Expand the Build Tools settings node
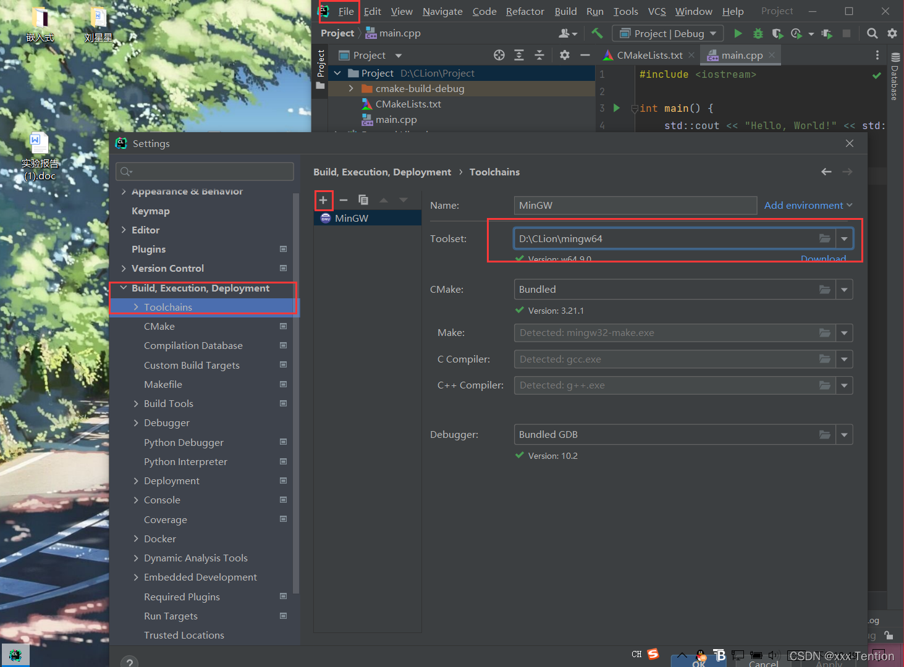Screen dimensions: 904x667 (136, 404)
